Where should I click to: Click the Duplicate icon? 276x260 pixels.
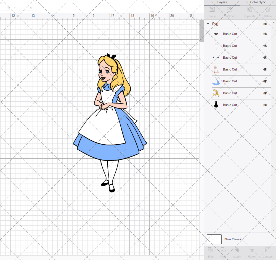[250, 9]
